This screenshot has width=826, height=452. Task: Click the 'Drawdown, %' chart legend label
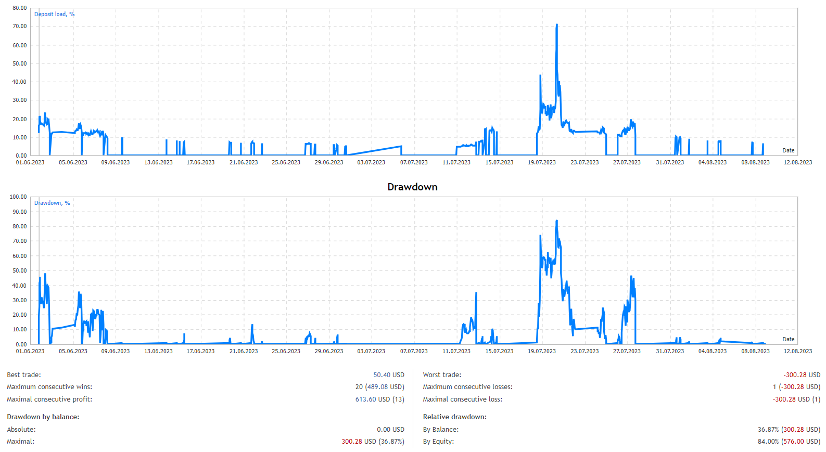(x=52, y=203)
